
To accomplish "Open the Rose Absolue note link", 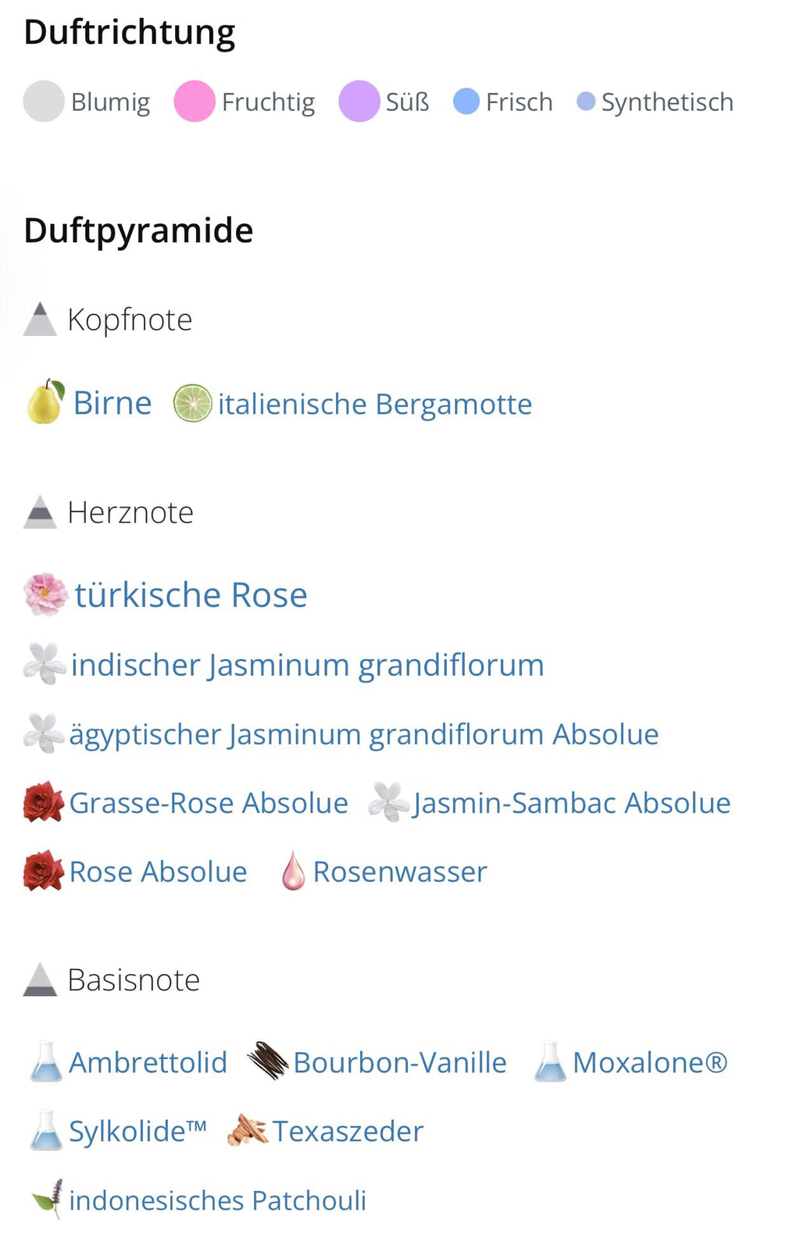I will pyautogui.click(x=158, y=872).
